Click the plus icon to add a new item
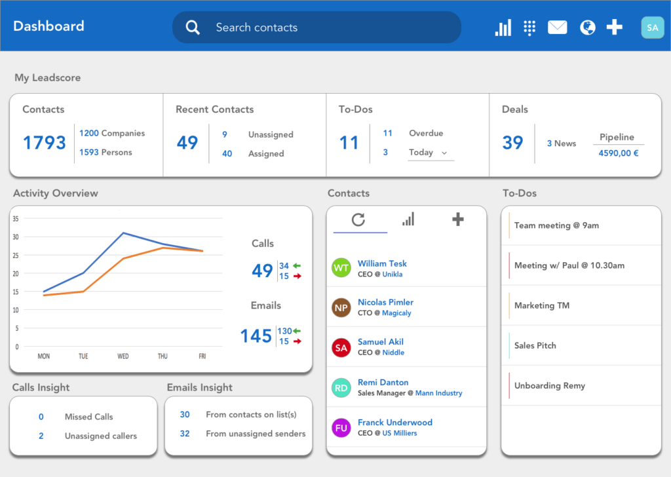Screen dimensions: 671x477 pyautogui.click(x=614, y=27)
